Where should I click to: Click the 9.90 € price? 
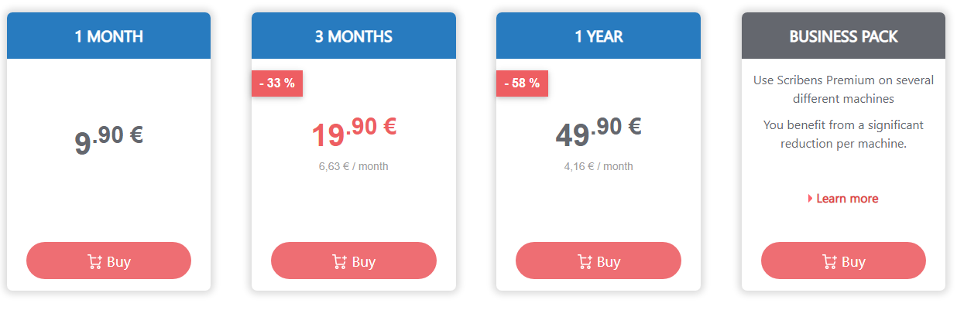[x=108, y=139]
